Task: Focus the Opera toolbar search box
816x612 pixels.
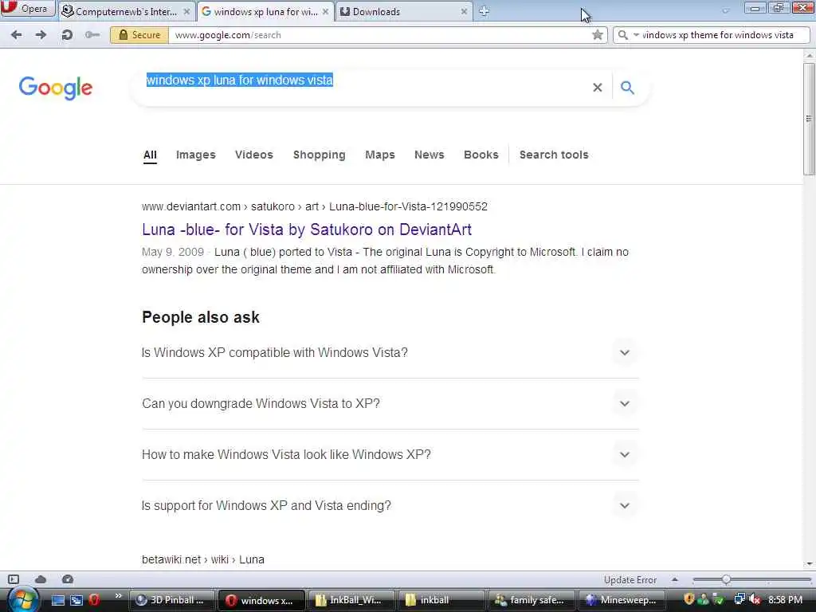Action: click(x=718, y=35)
